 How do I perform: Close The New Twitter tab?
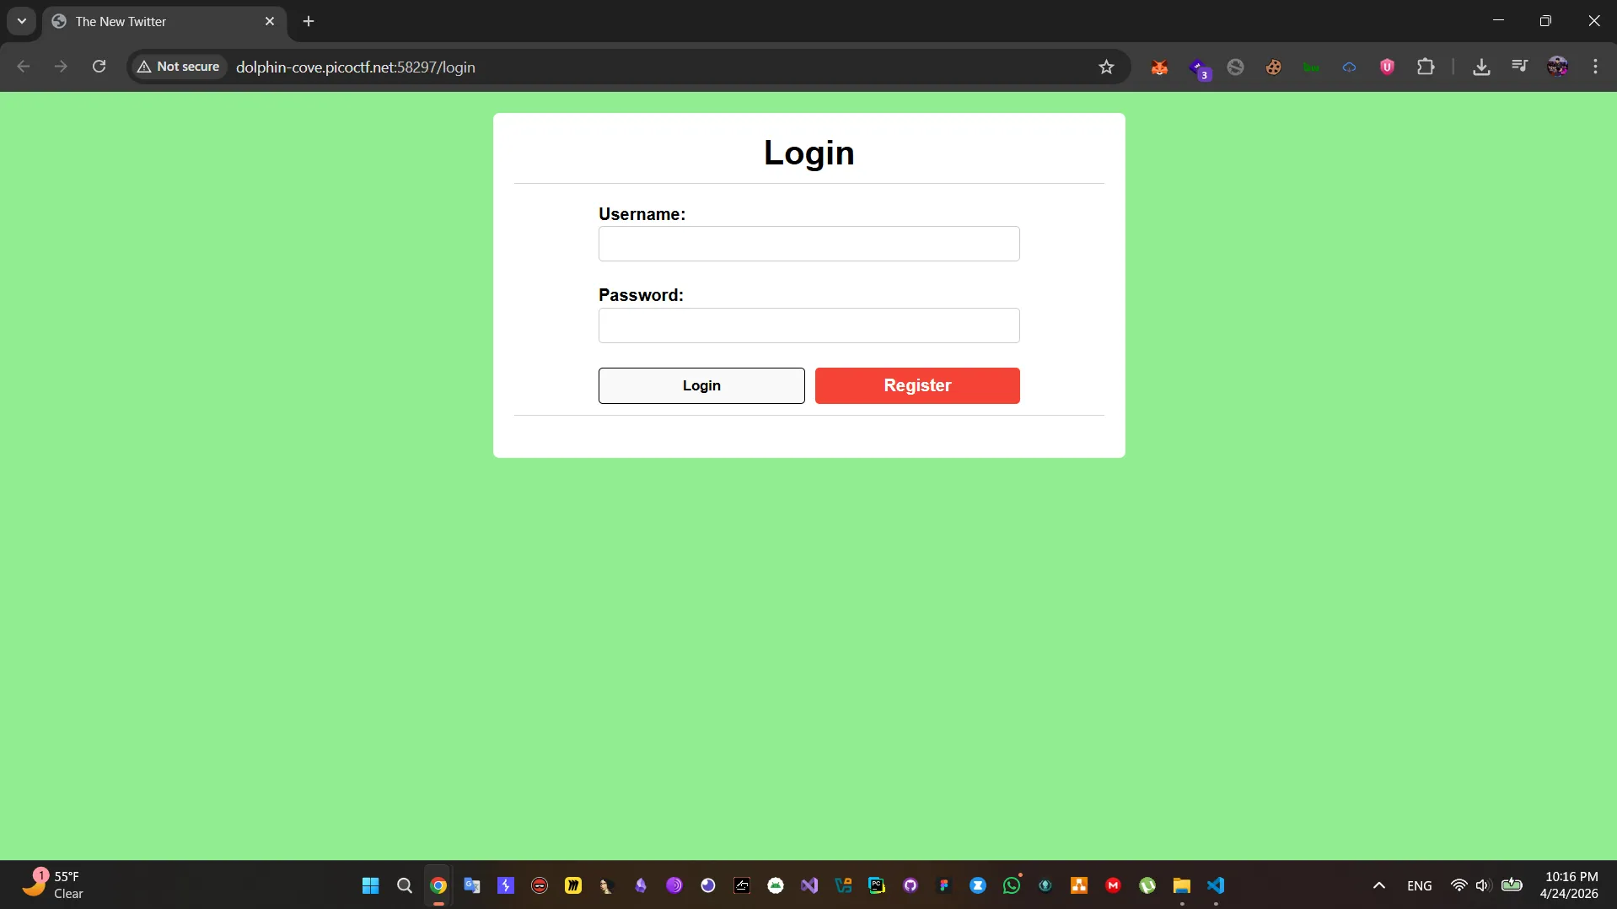(270, 21)
